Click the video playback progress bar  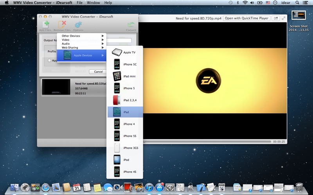pyautogui.click(x=207, y=142)
